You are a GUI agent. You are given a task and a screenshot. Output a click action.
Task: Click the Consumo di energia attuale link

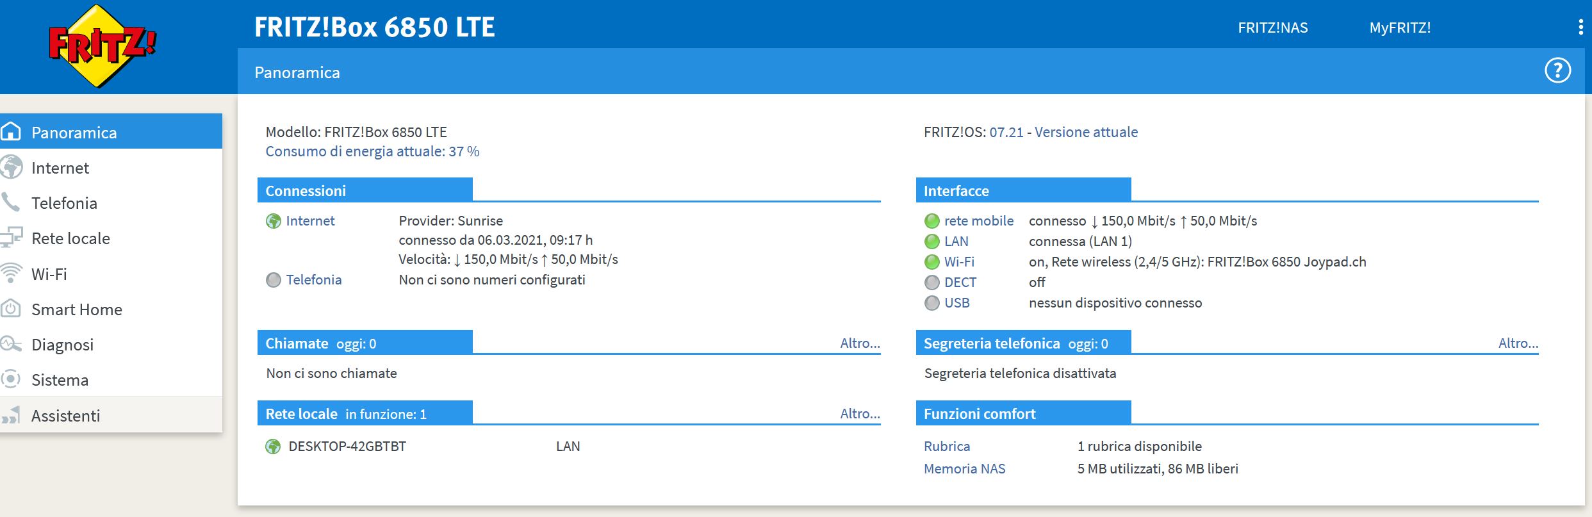[372, 151]
